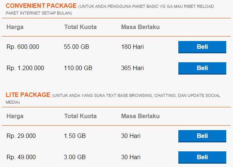The width and height of the screenshot is (233, 167).
Task: Click the 110.00 GB quota value
Action: point(78,68)
